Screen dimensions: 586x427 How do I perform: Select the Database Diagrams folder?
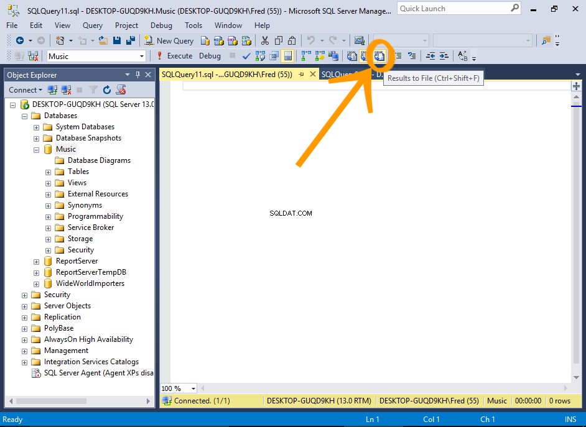point(100,160)
